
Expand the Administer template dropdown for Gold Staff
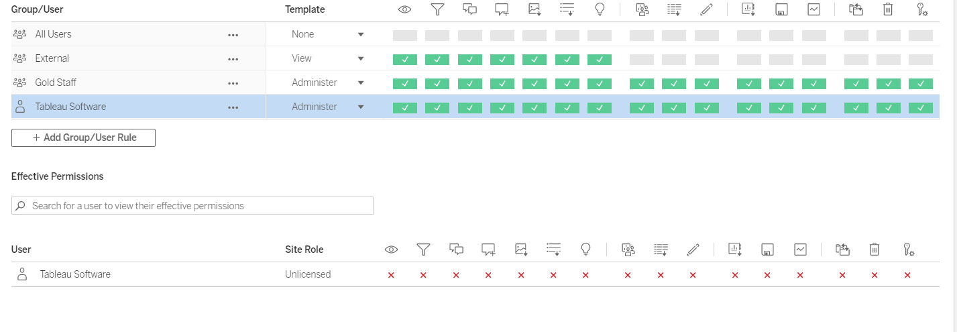360,82
